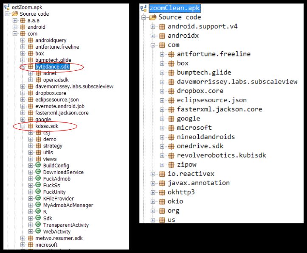Expand the javax.annotation package

tap(153, 183)
